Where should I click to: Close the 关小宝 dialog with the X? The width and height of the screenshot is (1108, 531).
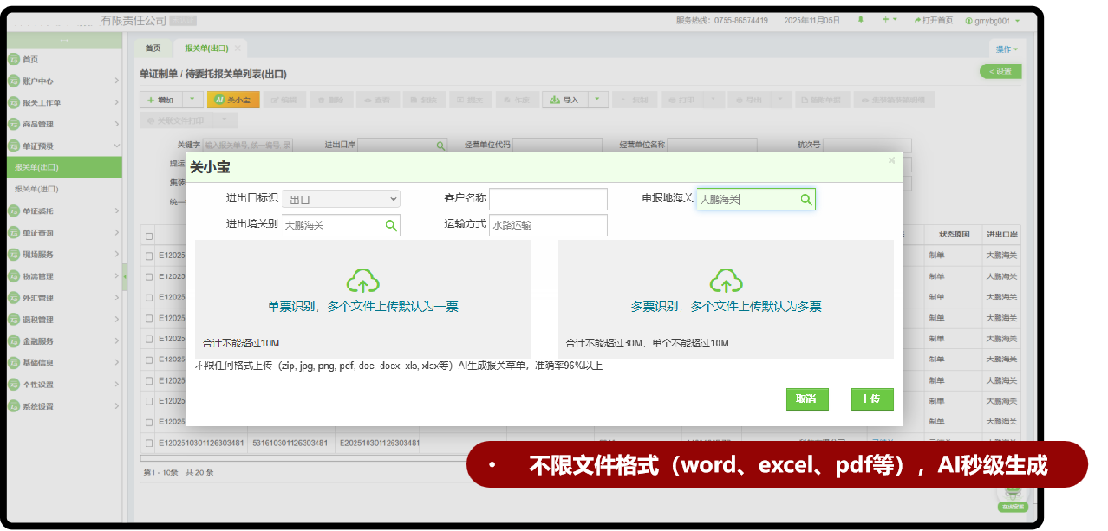(x=891, y=161)
